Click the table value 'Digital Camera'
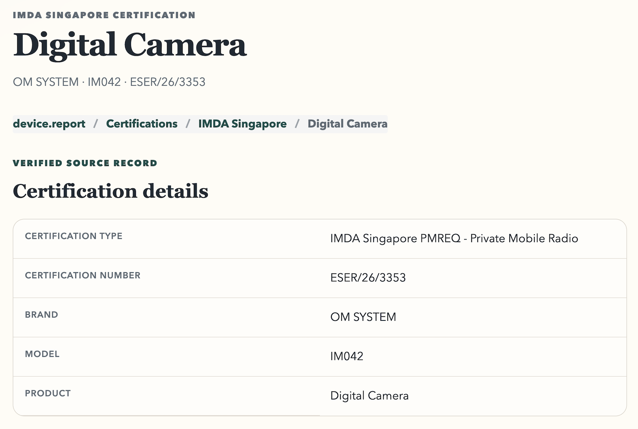 click(370, 395)
